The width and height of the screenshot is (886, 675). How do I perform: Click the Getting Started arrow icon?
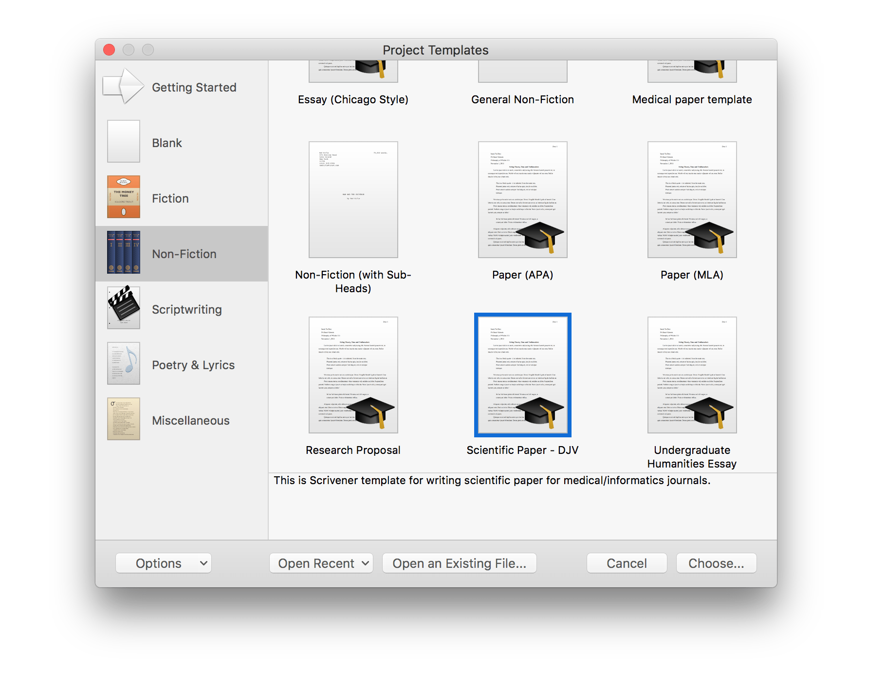(x=124, y=86)
